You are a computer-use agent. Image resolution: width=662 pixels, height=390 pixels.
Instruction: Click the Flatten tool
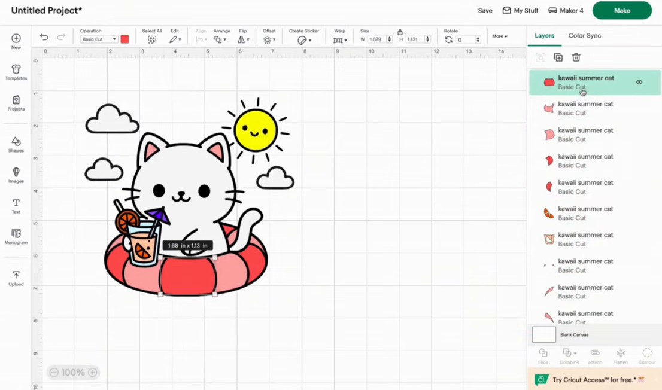621,357
